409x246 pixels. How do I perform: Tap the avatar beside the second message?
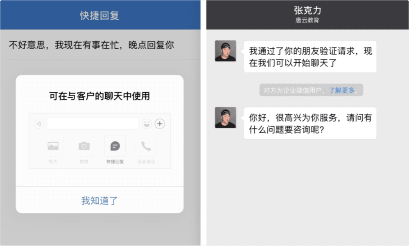coord(225,118)
